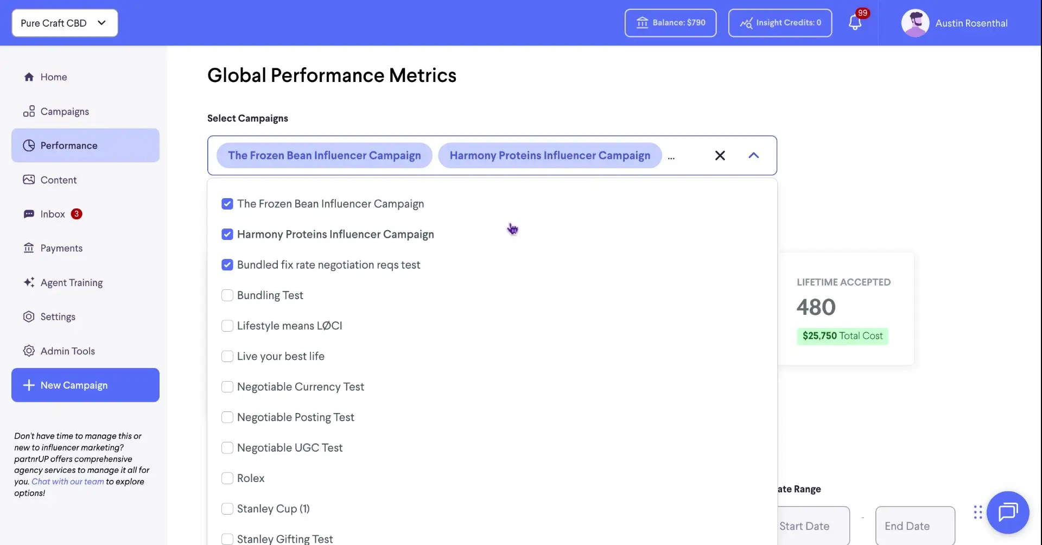
Task: Open the Pure Craft CBD brand dropdown
Action: click(x=64, y=23)
